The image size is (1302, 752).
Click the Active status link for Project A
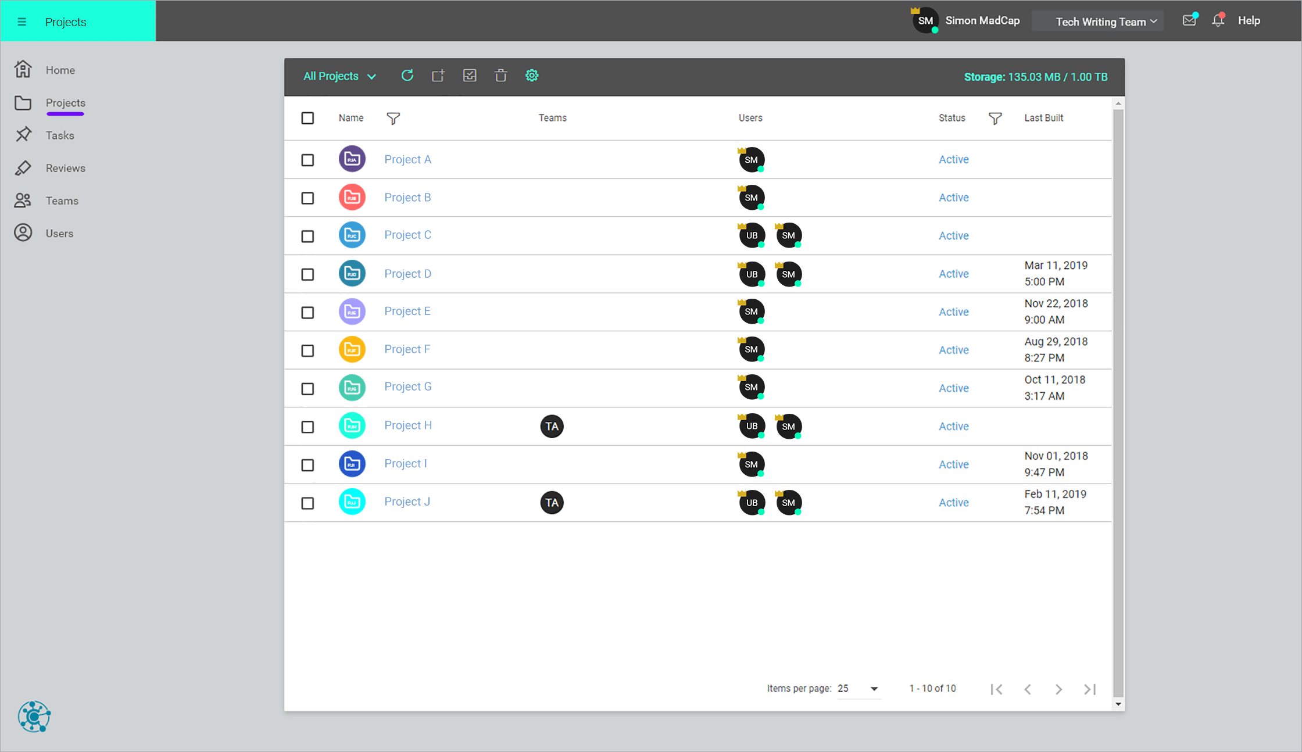(x=953, y=159)
